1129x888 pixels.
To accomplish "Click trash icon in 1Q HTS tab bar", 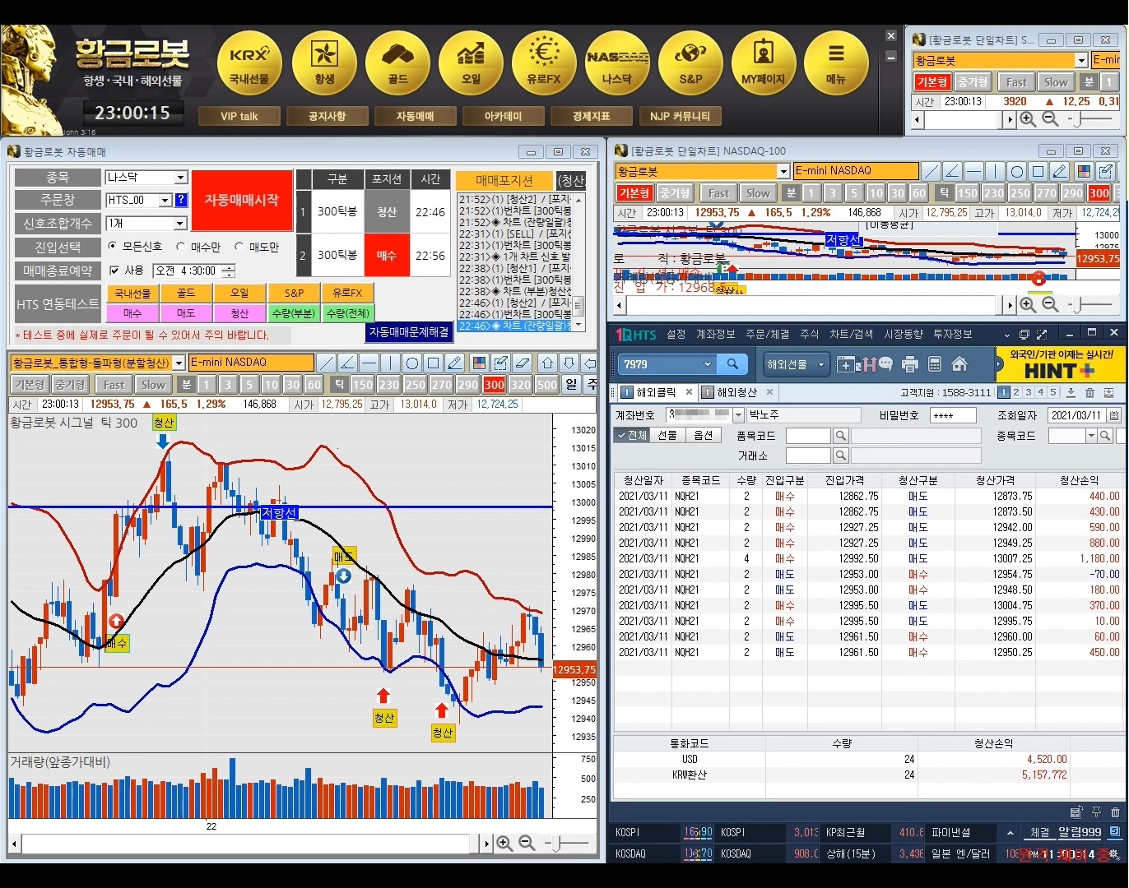I will pos(1090,393).
